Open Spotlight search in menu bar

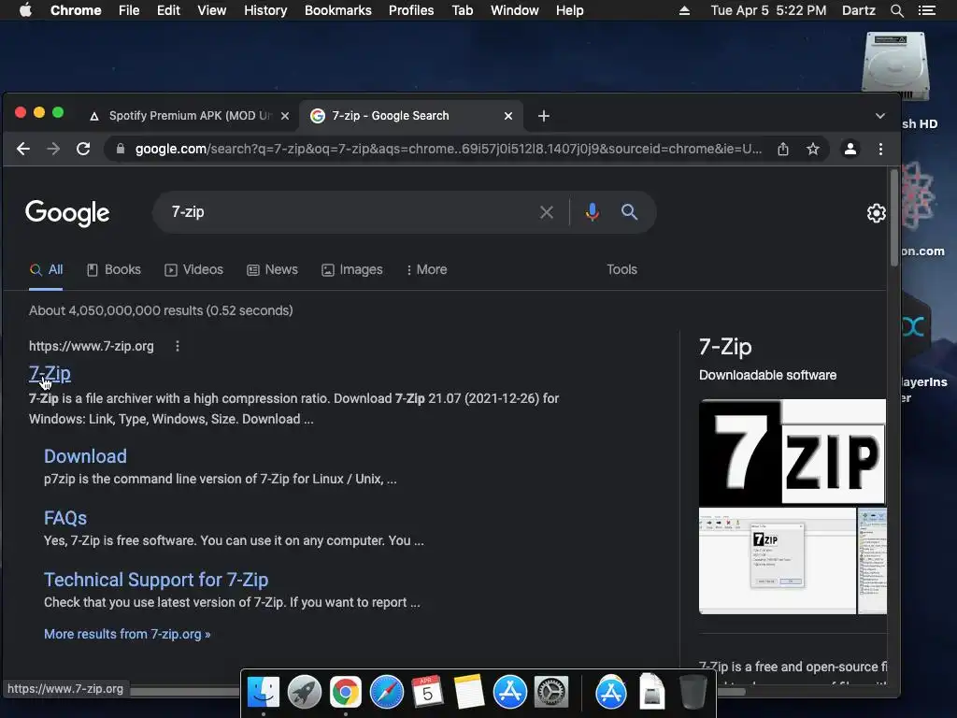click(x=896, y=10)
